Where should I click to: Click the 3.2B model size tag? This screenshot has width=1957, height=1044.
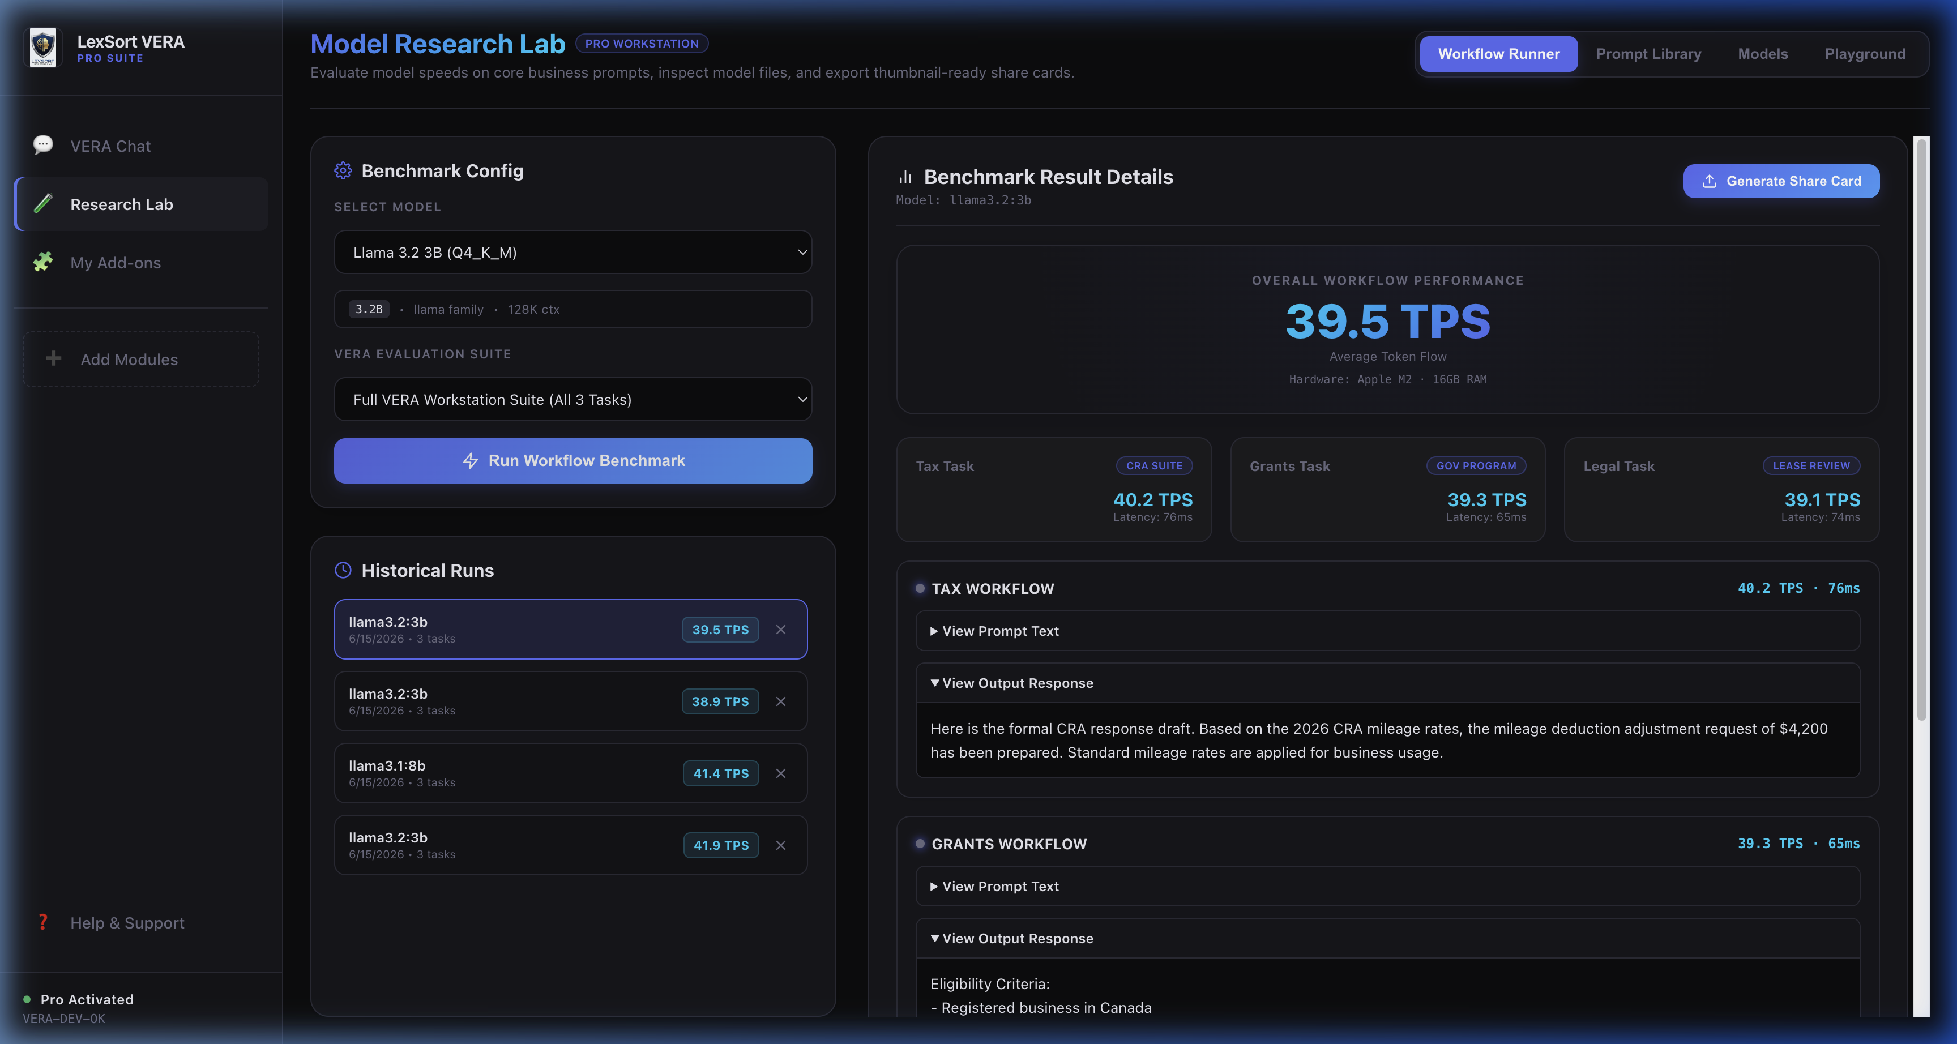(x=369, y=309)
